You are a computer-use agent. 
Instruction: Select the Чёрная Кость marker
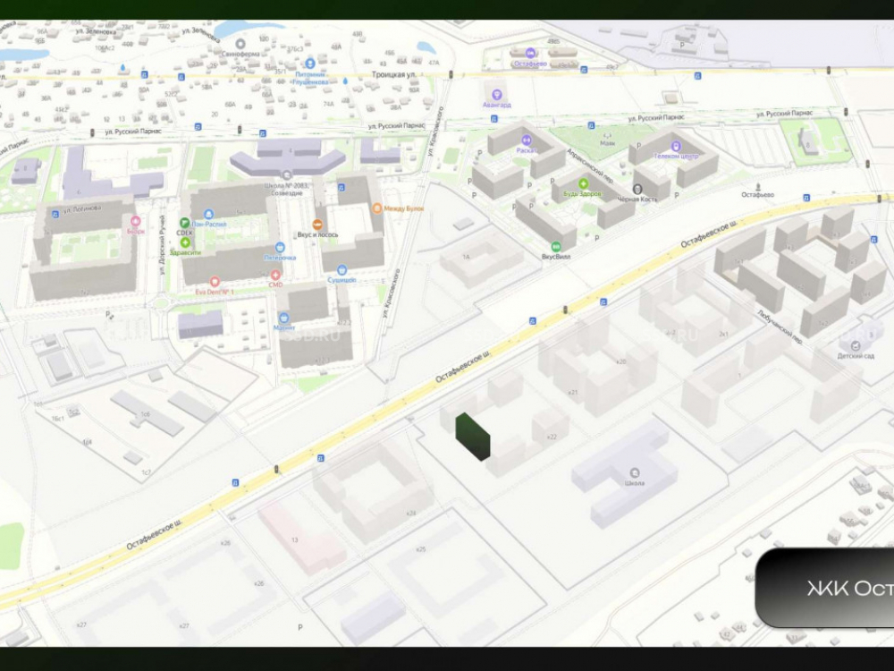(x=637, y=189)
